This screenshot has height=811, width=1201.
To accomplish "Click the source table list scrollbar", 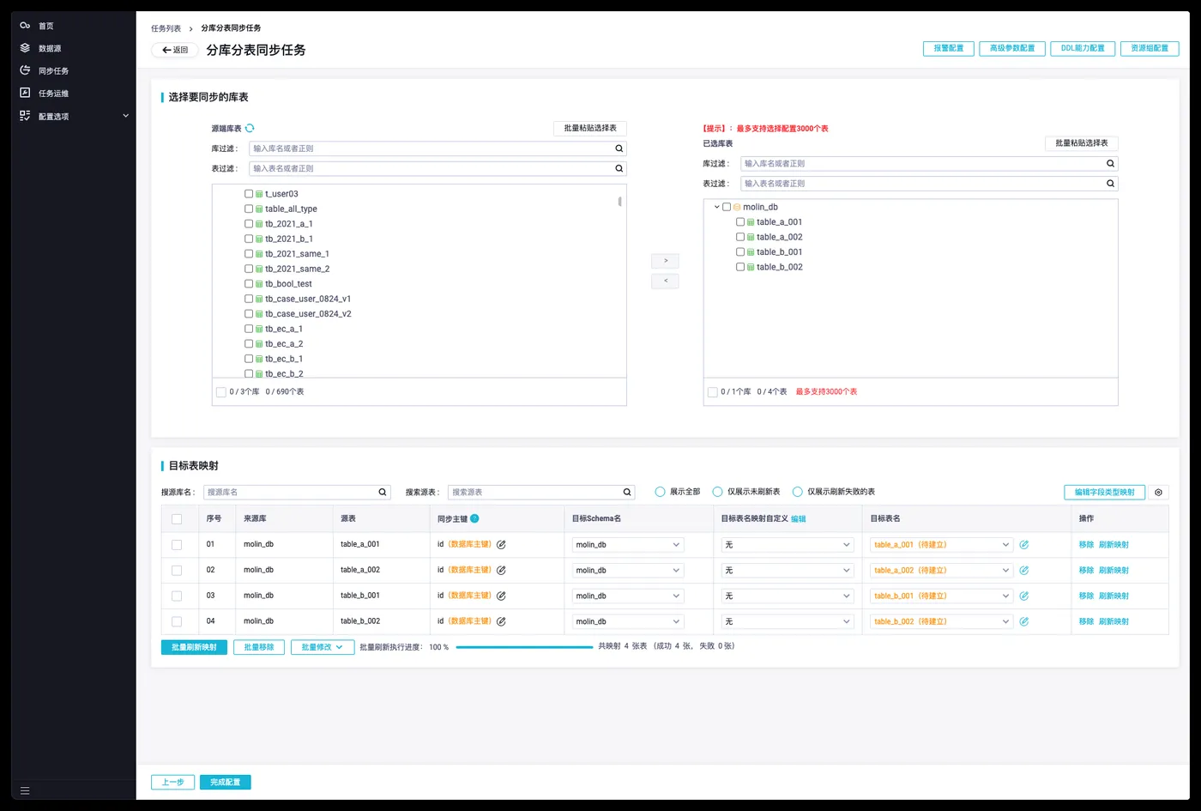I will 619,202.
